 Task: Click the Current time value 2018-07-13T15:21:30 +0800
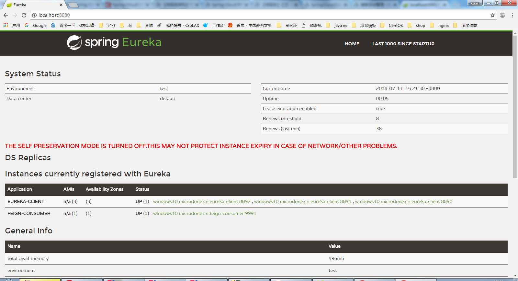pos(408,88)
